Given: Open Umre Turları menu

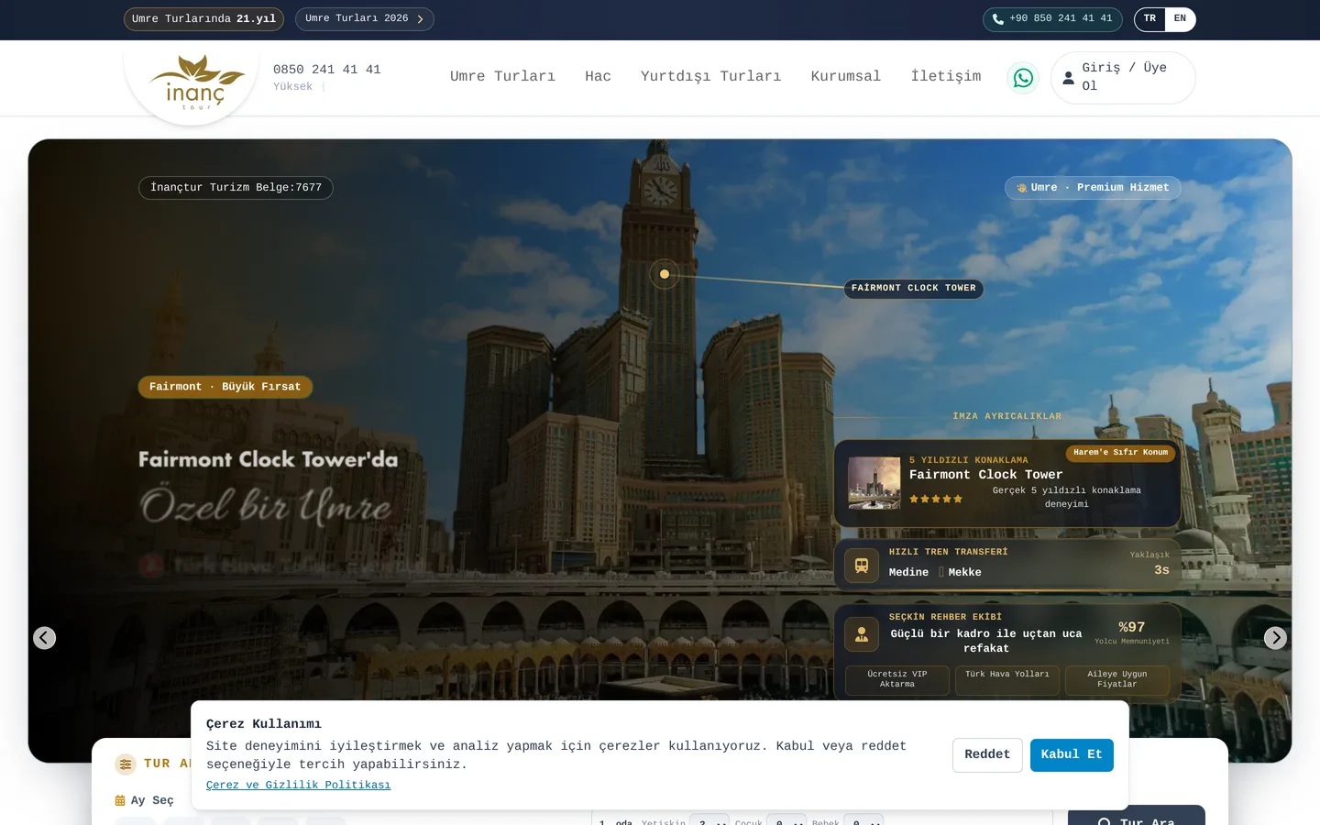Looking at the screenshot, I should (x=502, y=77).
